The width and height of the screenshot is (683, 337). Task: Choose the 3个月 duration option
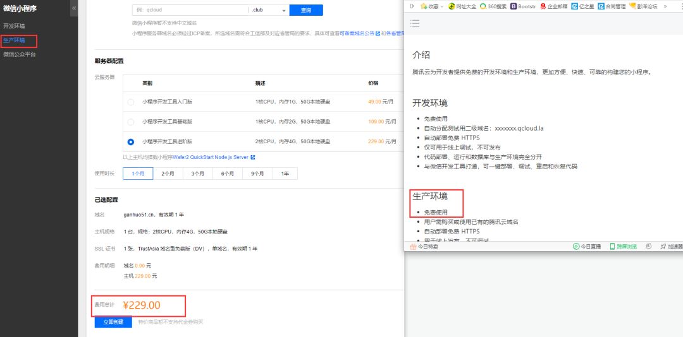(x=198, y=174)
